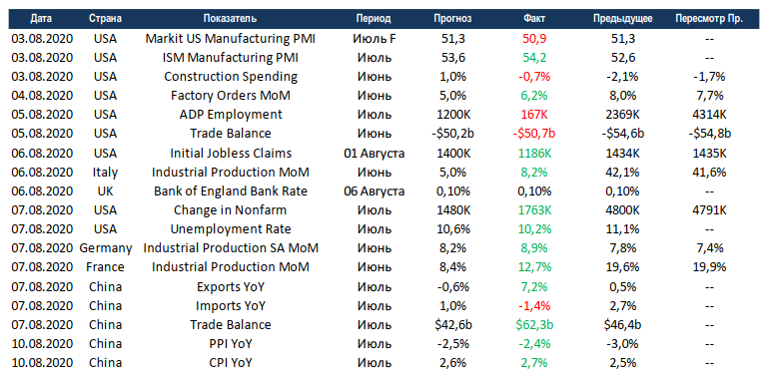Select the Markit US Manufacturing PMI cell
The height and width of the screenshot is (377, 764).
(230, 39)
